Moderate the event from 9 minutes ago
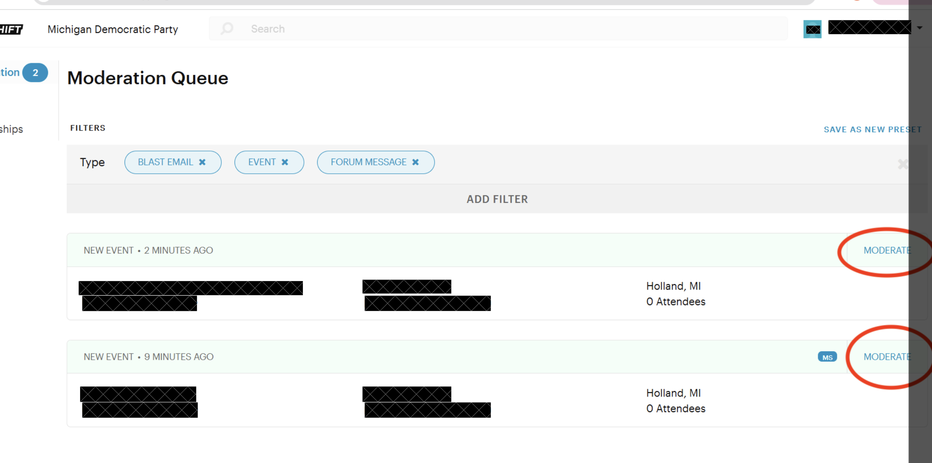This screenshot has height=463, width=932. pyautogui.click(x=886, y=357)
